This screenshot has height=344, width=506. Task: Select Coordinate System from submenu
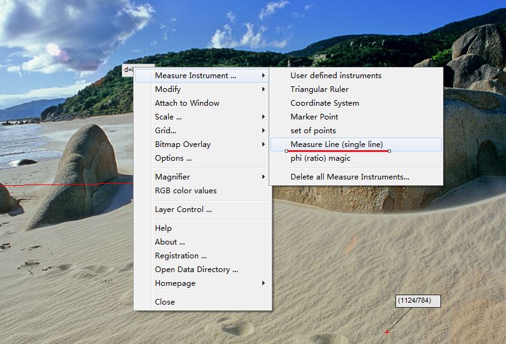pyautogui.click(x=324, y=103)
